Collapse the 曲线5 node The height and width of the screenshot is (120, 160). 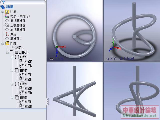point(12,57)
